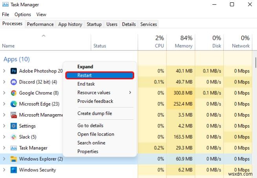Click the Microsoft Edge icon in list
This screenshot has height=178, width=257.
point(14,104)
